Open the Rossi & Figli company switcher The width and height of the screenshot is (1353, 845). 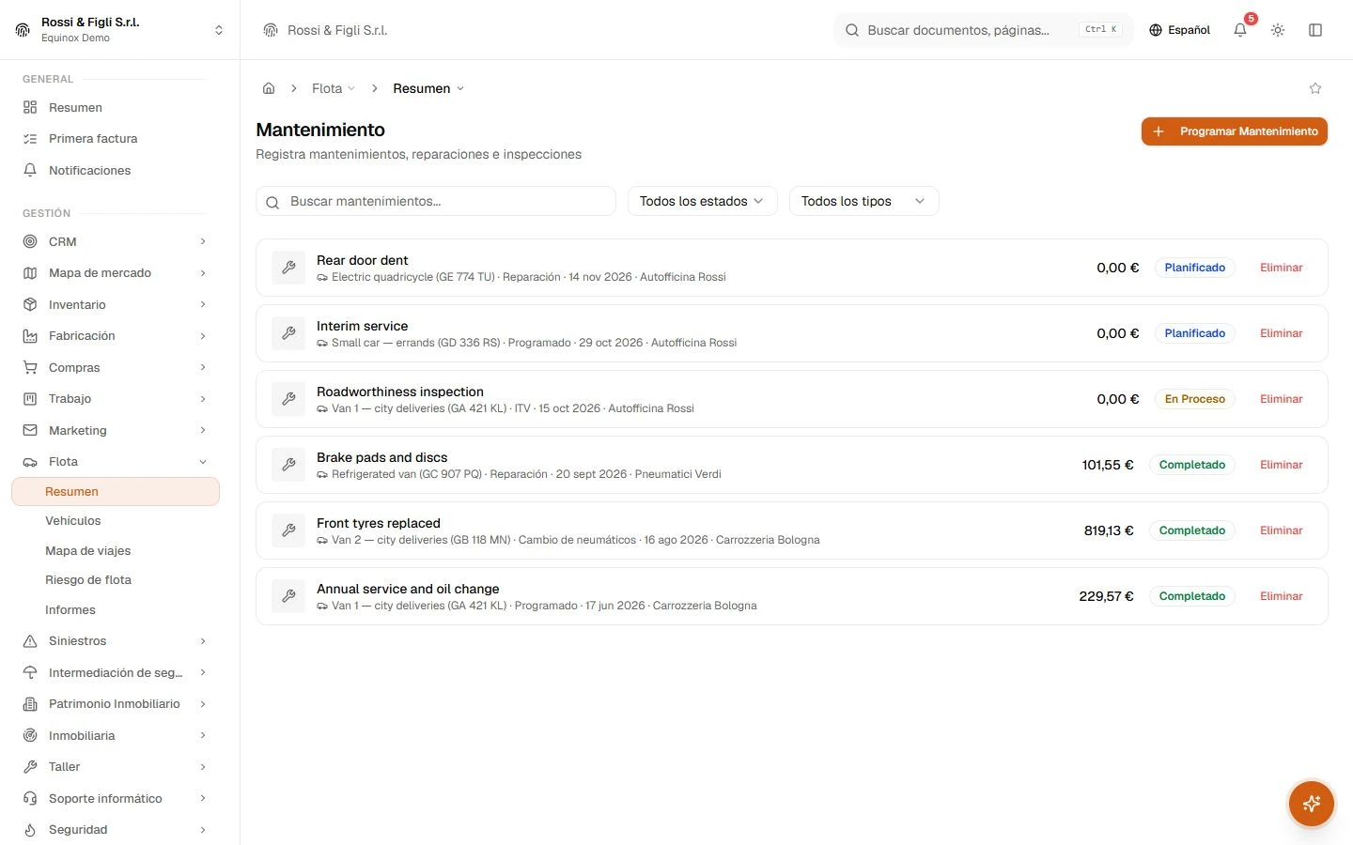(120, 30)
